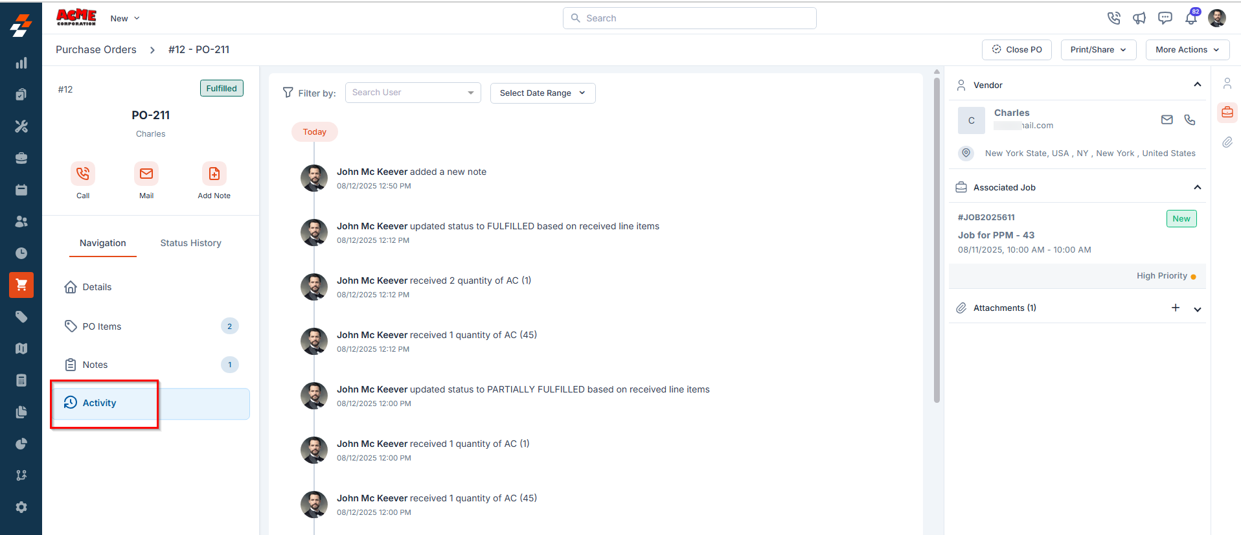Open the Print/Share dropdown
This screenshot has height=535, width=1241.
(1099, 50)
